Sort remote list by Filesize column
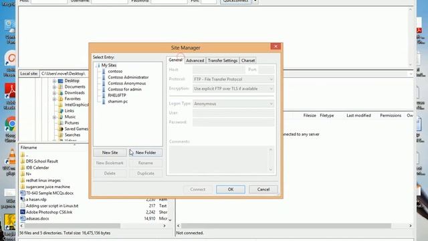This screenshot has width=428, height=241. pyautogui.click(x=310, y=116)
